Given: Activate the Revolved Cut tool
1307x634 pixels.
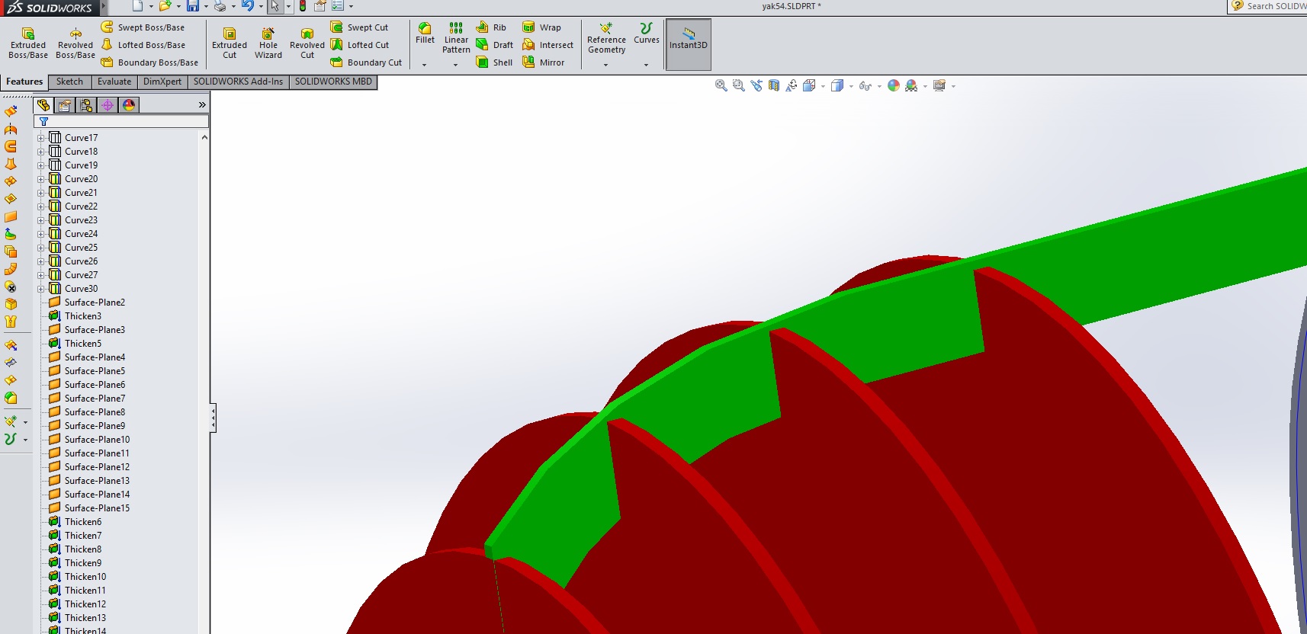Looking at the screenshot, I should (x=307, y=43).
